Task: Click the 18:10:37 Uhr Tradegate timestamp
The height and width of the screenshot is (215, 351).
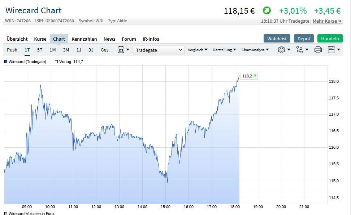Action: [x=285, y=21]
